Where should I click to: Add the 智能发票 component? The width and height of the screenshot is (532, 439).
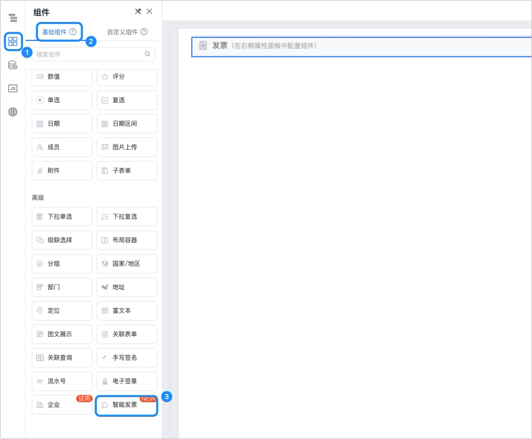pos(127,405)
